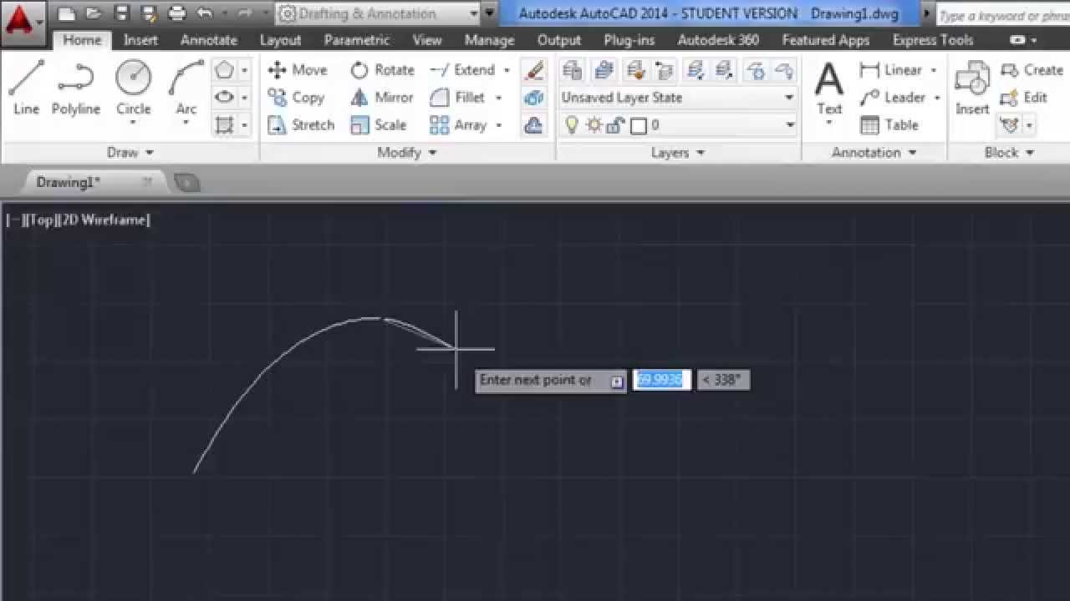Click the Open file icon in quick access
The height and width of the screenshot is (601, 1070).
[94, 13]
